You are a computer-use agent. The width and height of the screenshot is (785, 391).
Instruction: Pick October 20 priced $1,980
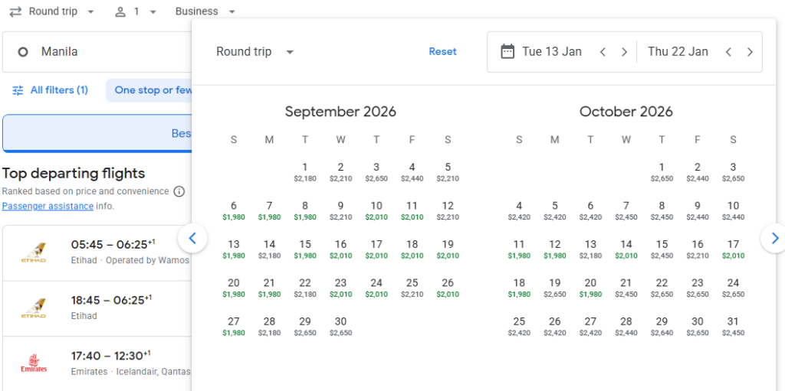click(591, 288)
